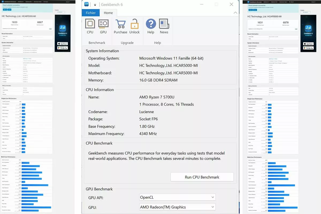Click the Lucienne codename value
Image resolution: width=321 pixels, height=214 pixels.
point(147,112)
